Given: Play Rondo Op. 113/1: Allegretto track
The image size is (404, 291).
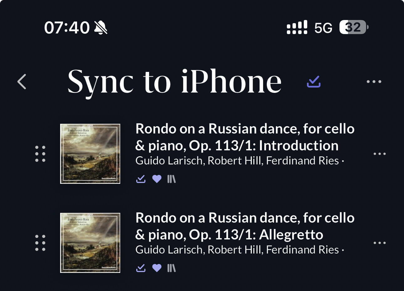Looking at the screenshot, I should click(x=245, y=226).
